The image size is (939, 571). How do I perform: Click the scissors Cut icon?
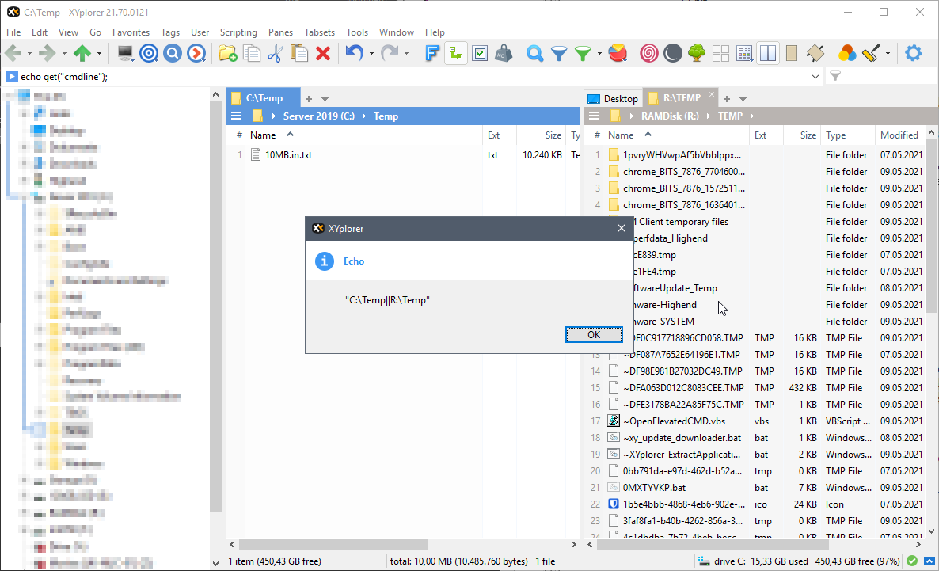coord(275,53)
